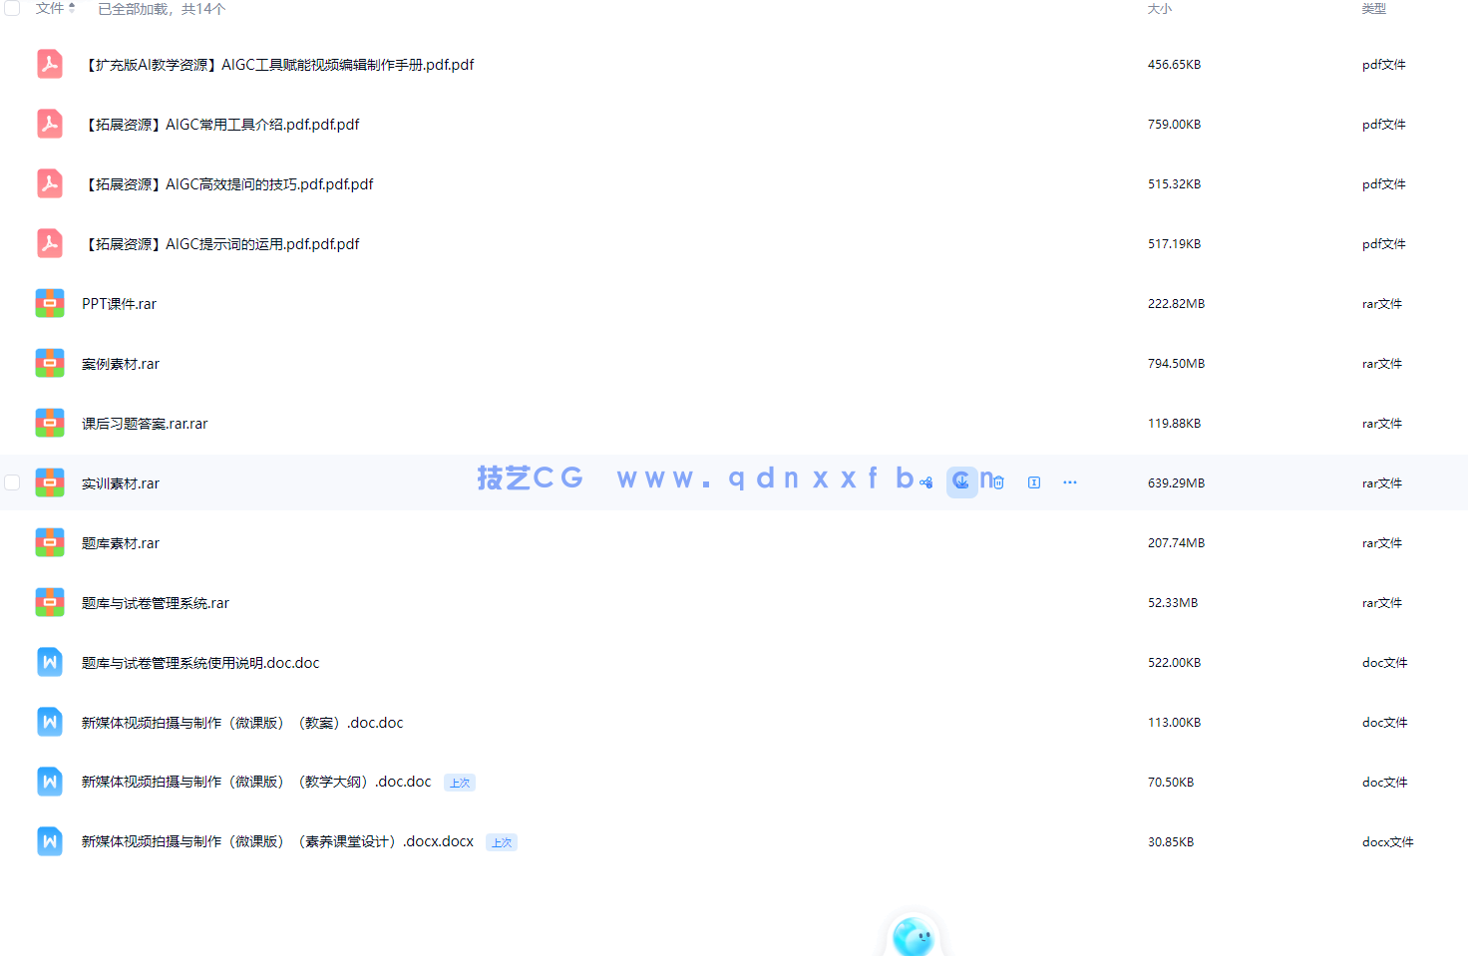Click the Word icon of 题库与试卷管理系统使用说明
The height and width of the screenshot is (956, 1468).
pos(50,662)
